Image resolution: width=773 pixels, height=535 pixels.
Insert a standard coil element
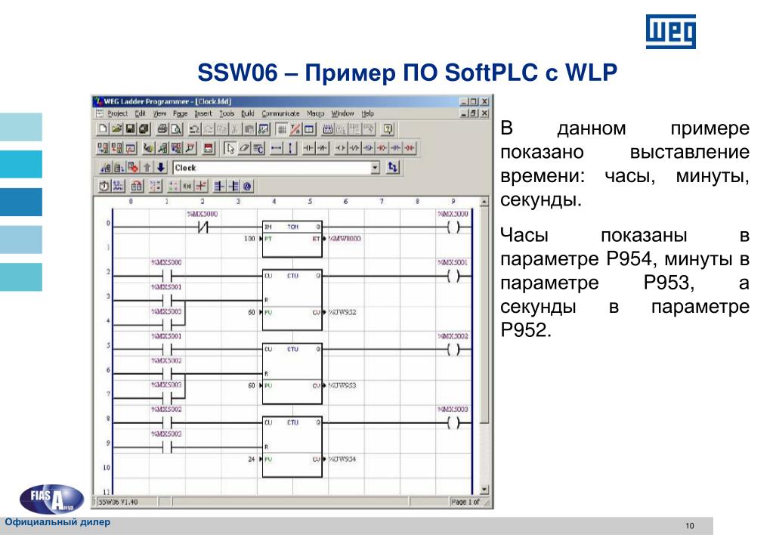point(340,148)
